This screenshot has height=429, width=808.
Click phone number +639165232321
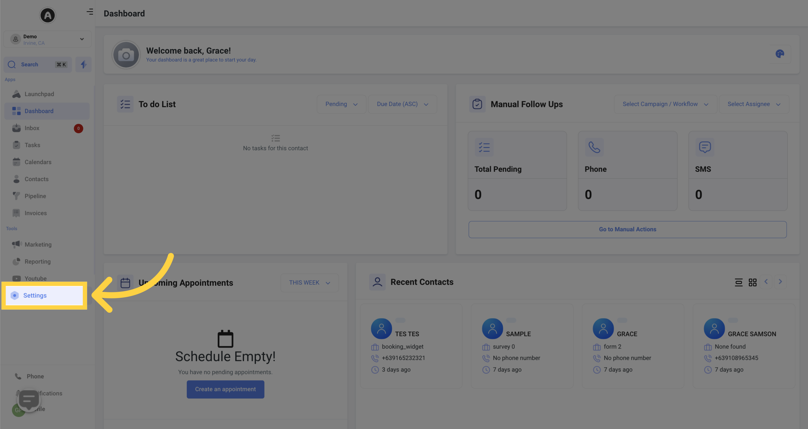pyautogui.click(x=403, y=358)
